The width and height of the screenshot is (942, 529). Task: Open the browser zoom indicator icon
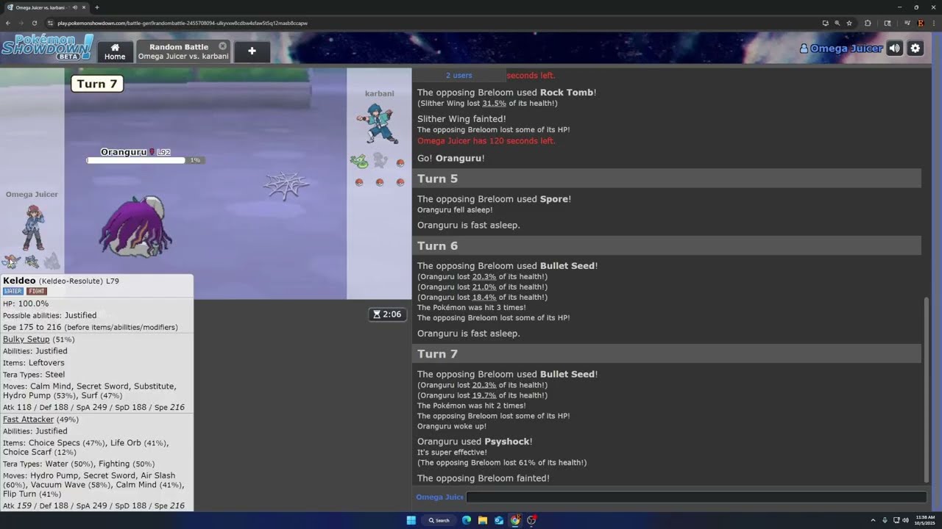837,23
